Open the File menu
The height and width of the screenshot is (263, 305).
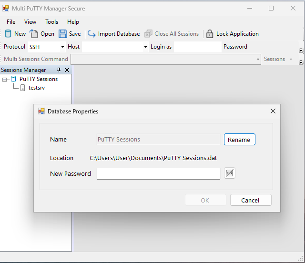(x=11, y=22)
